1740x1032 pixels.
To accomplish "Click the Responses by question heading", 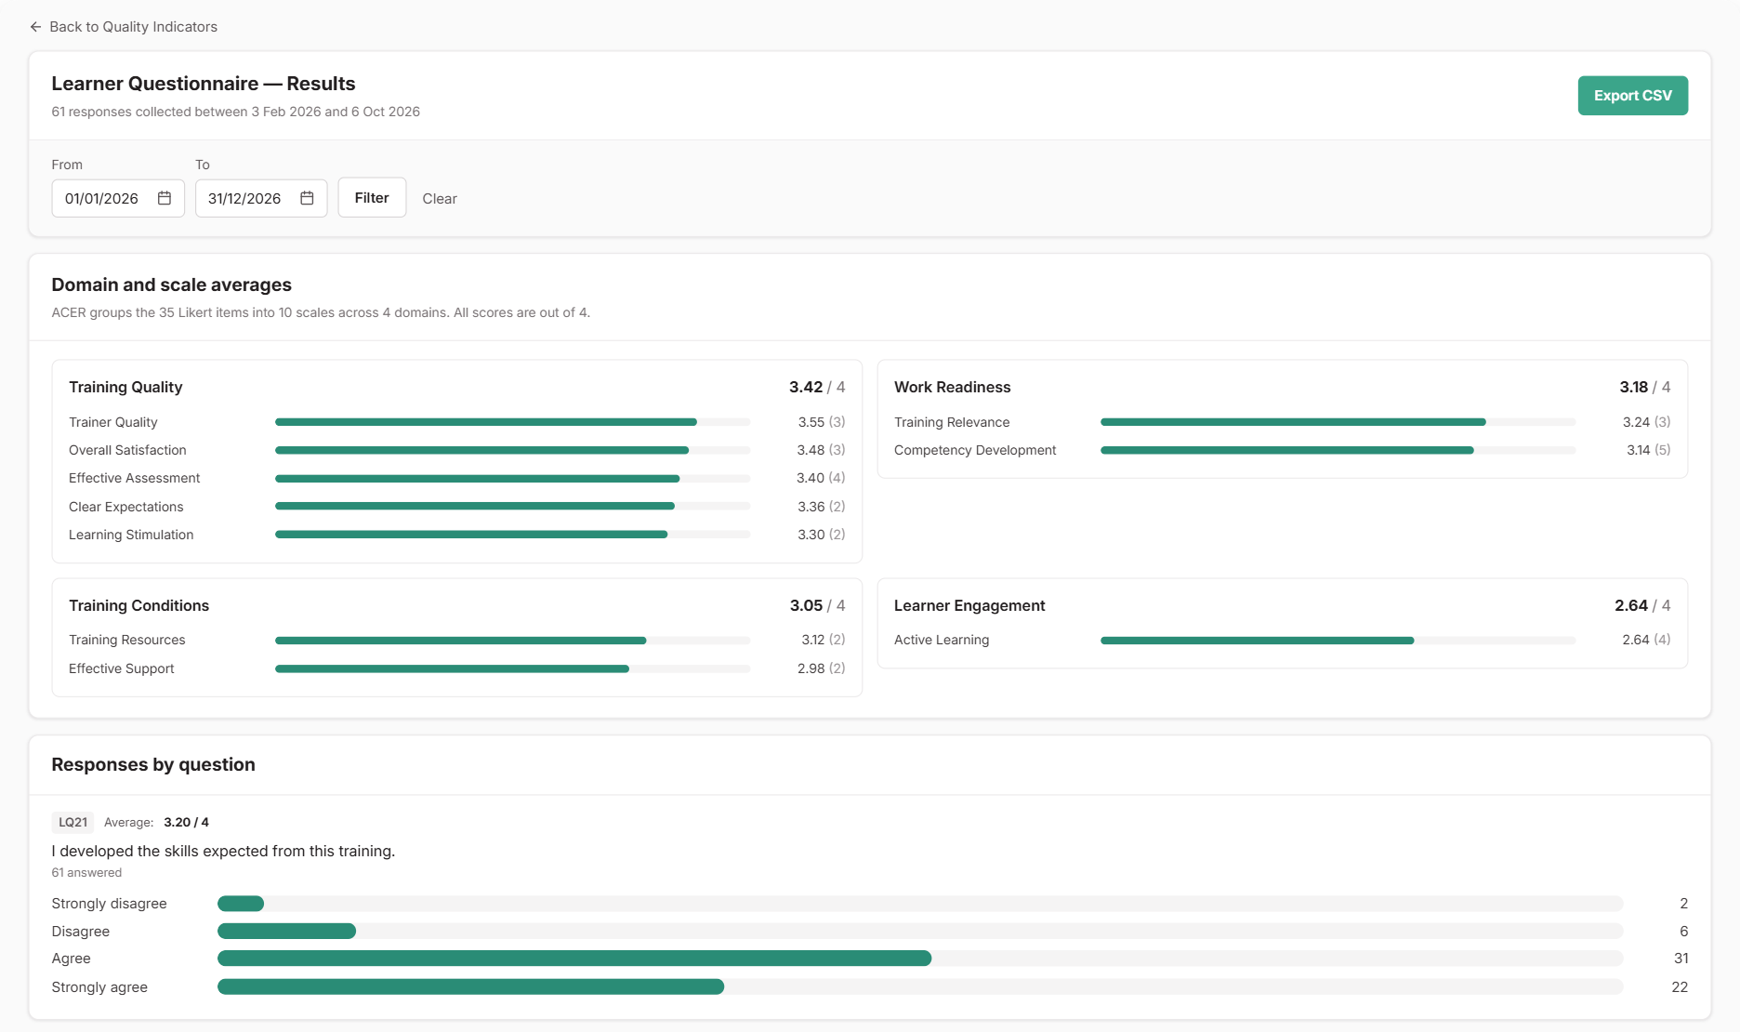I will tap(153, 764).
